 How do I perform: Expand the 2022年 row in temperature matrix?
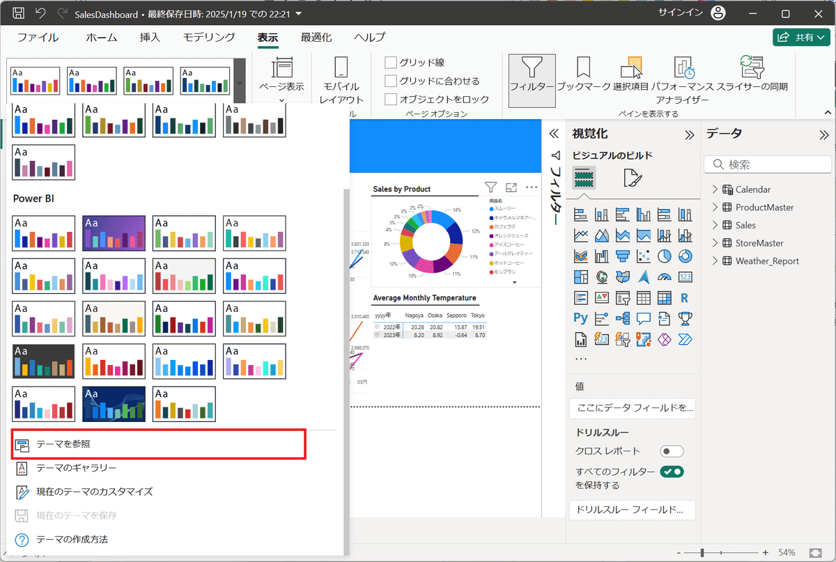(378, 327)
